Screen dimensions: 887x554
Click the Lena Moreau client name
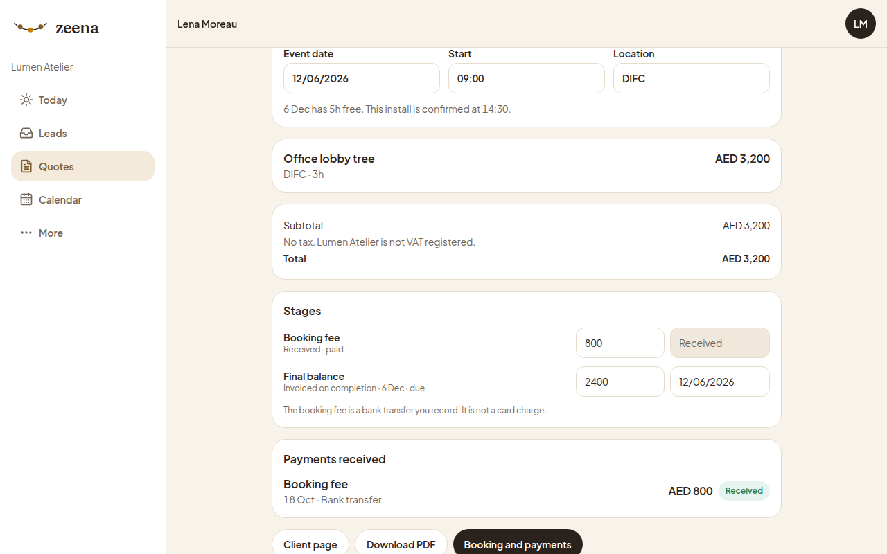207,24
